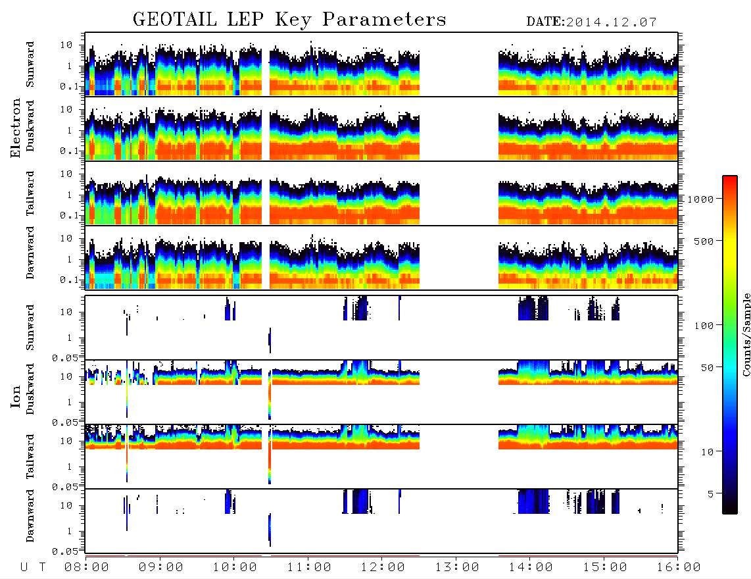Click the Ion 'Tailward' axis label
Viewport: 751px width, 579px height.
(30, 457)
